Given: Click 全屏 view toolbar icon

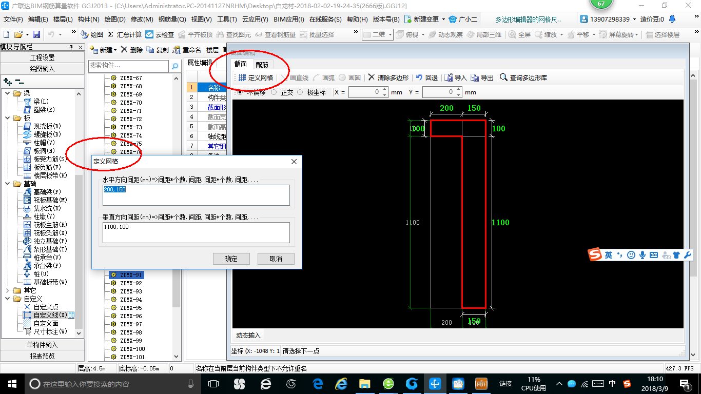Looking at the screenshot, I should click(x=519, y=34).
